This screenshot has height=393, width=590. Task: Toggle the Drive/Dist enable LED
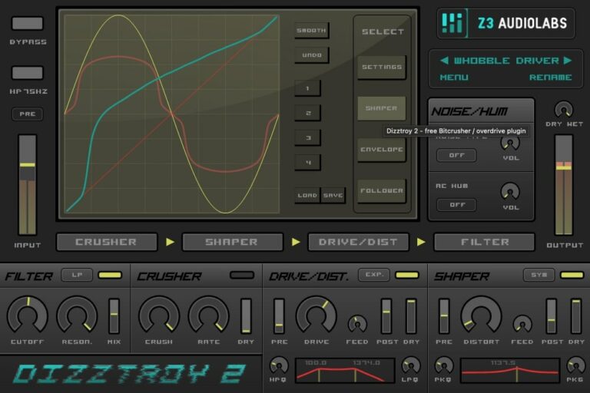(406, 276)
